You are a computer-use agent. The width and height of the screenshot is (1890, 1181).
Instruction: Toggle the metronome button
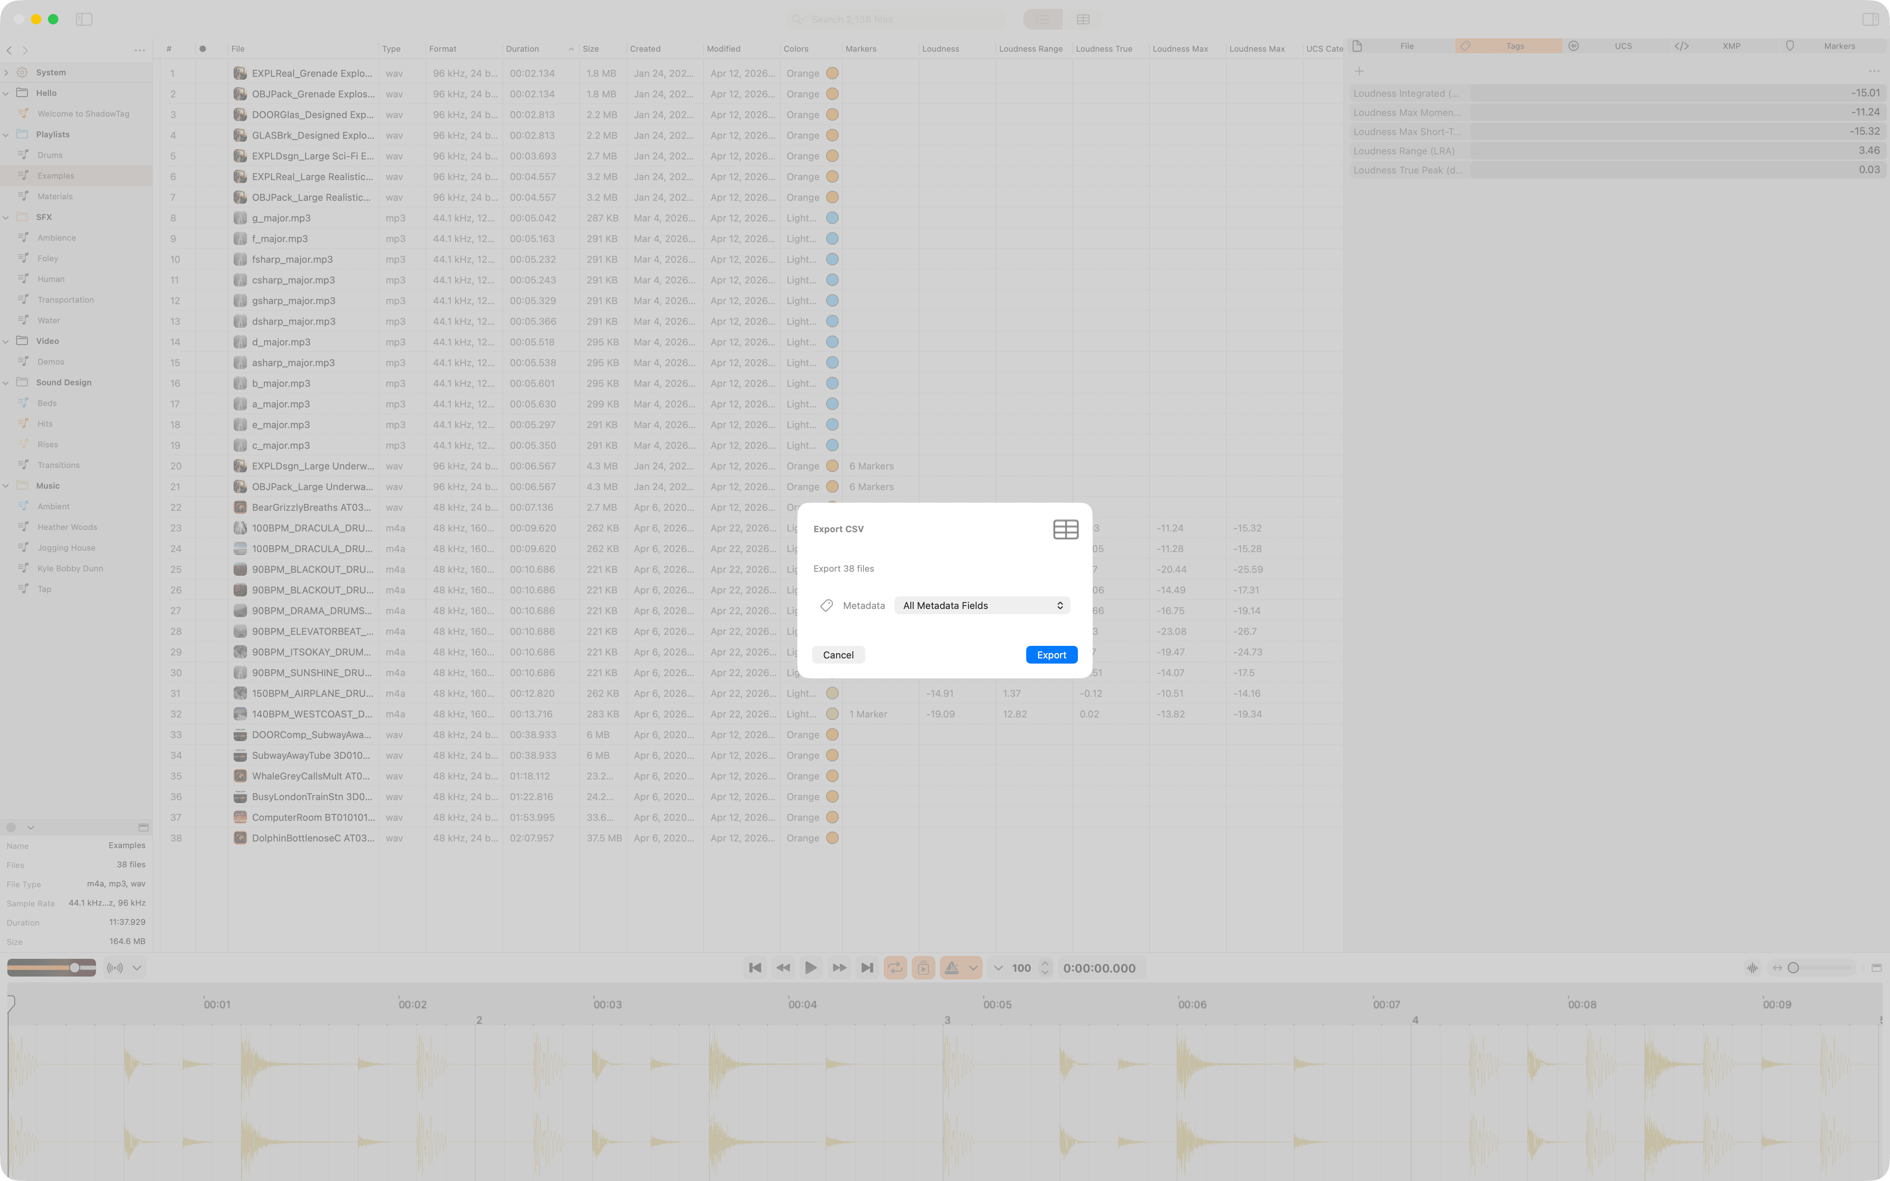pos(952,968)
